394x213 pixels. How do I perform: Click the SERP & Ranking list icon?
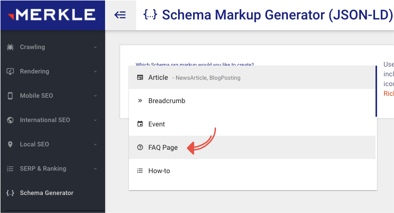(x=10, y=169)
